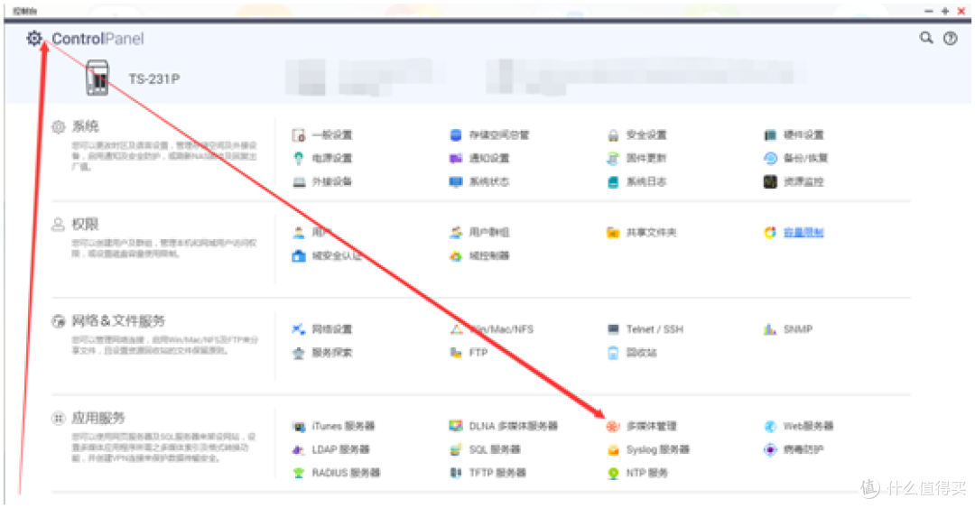Open 资源监控 resource monitor

(803, 181)
